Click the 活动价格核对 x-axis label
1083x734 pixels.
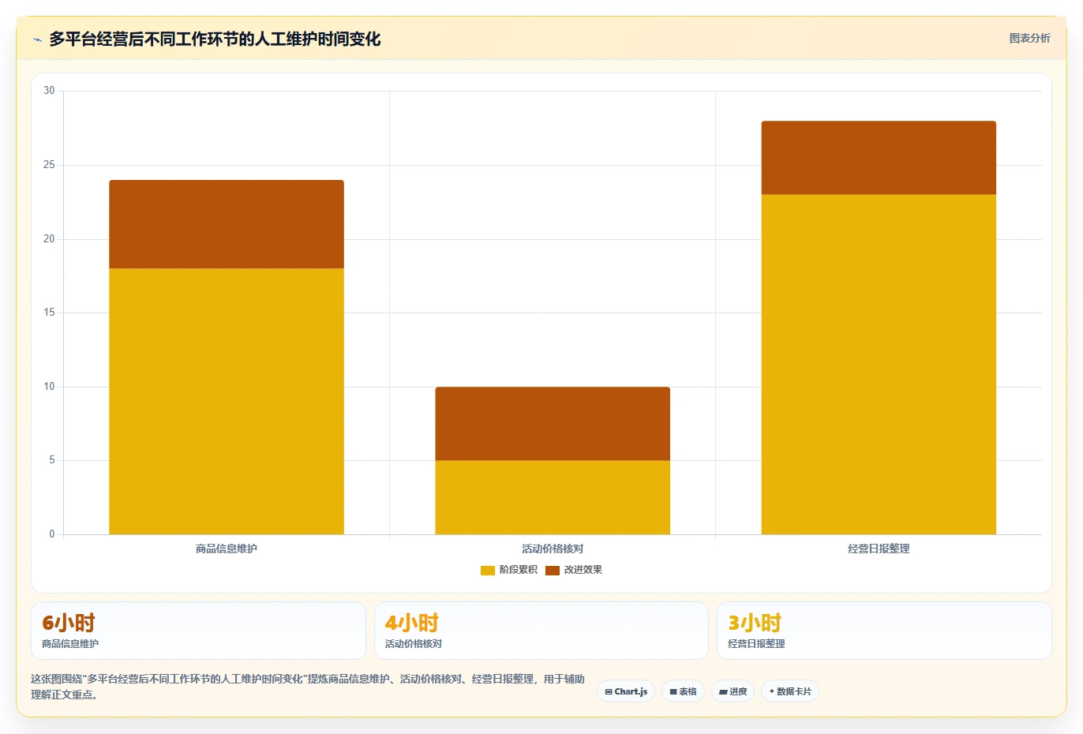coord(553,549)
